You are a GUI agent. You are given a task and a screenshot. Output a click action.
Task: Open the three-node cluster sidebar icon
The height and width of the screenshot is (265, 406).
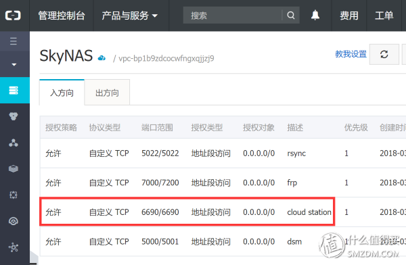tap(14, 143)
